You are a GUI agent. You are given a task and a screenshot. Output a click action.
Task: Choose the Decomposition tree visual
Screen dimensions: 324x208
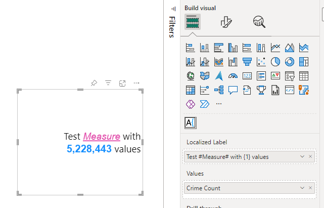219,90
